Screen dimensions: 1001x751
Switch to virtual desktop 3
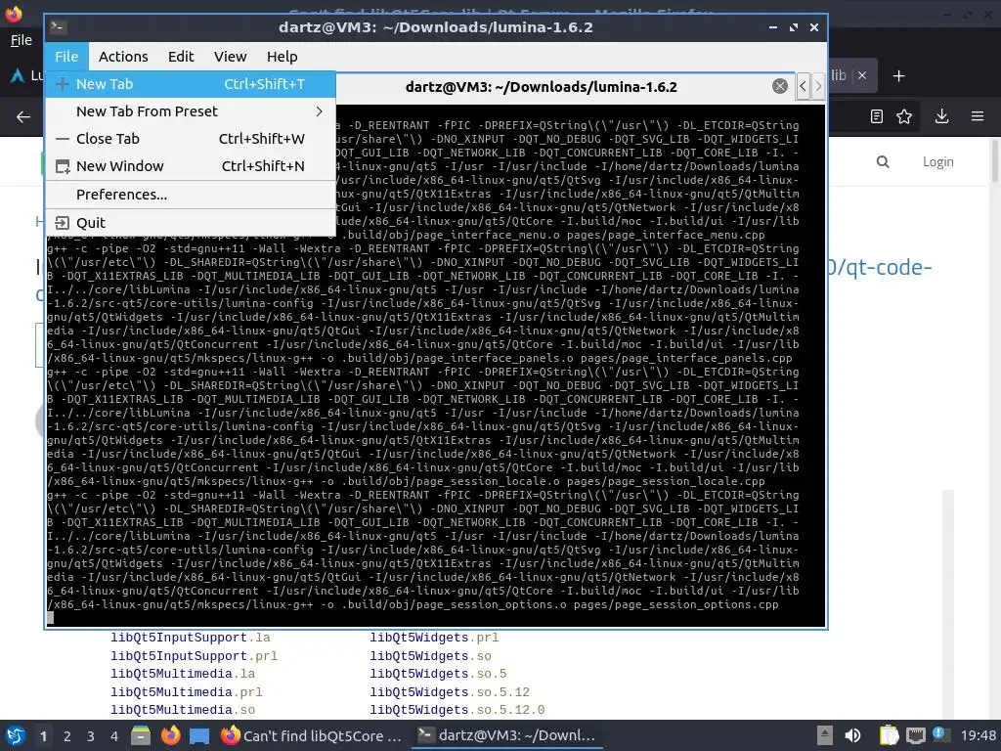coord(91,736)
